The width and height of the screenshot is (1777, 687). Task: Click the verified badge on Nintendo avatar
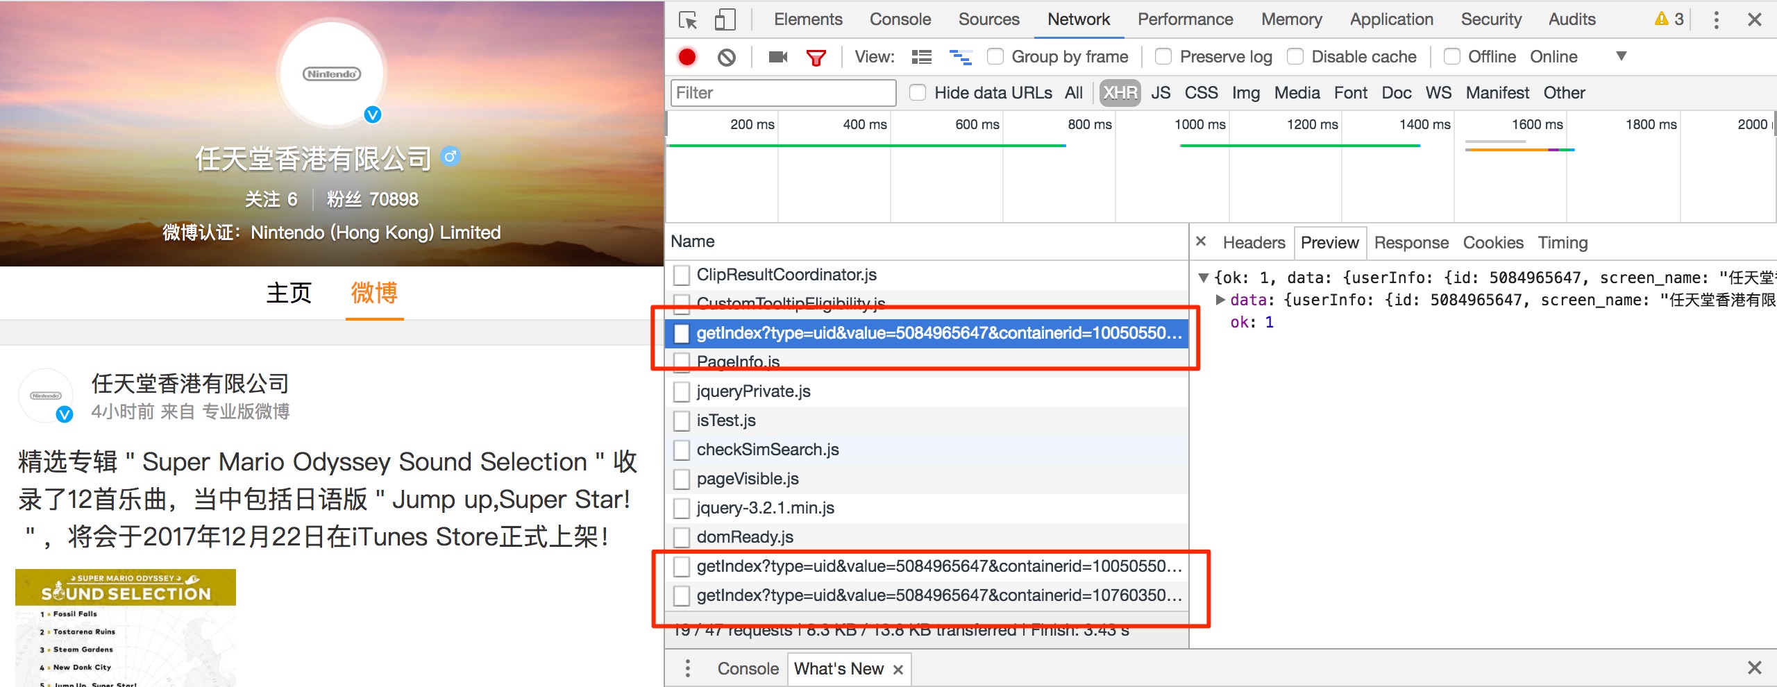coord(373,114)
